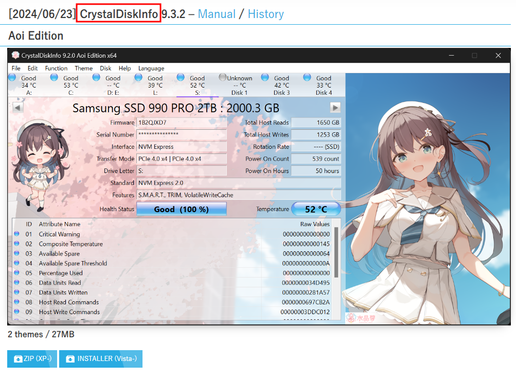516x379 pixels.
Task: Click raw value 0000000034D495
Action: (306, 283)
